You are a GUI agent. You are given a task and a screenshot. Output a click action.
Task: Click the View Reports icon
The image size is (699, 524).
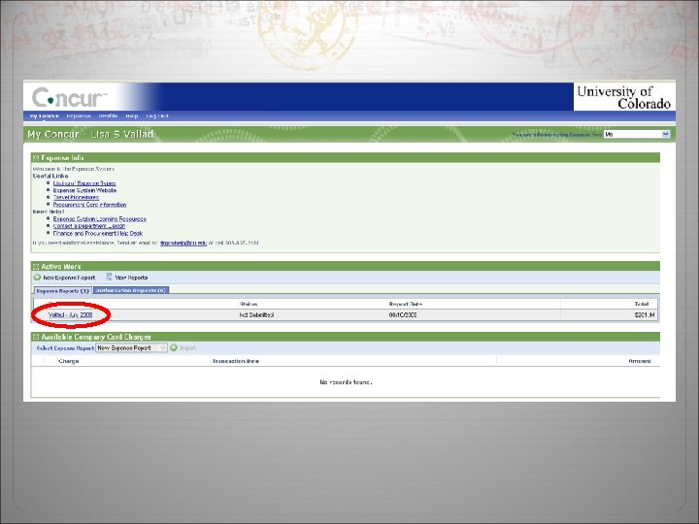pos(109,278)
